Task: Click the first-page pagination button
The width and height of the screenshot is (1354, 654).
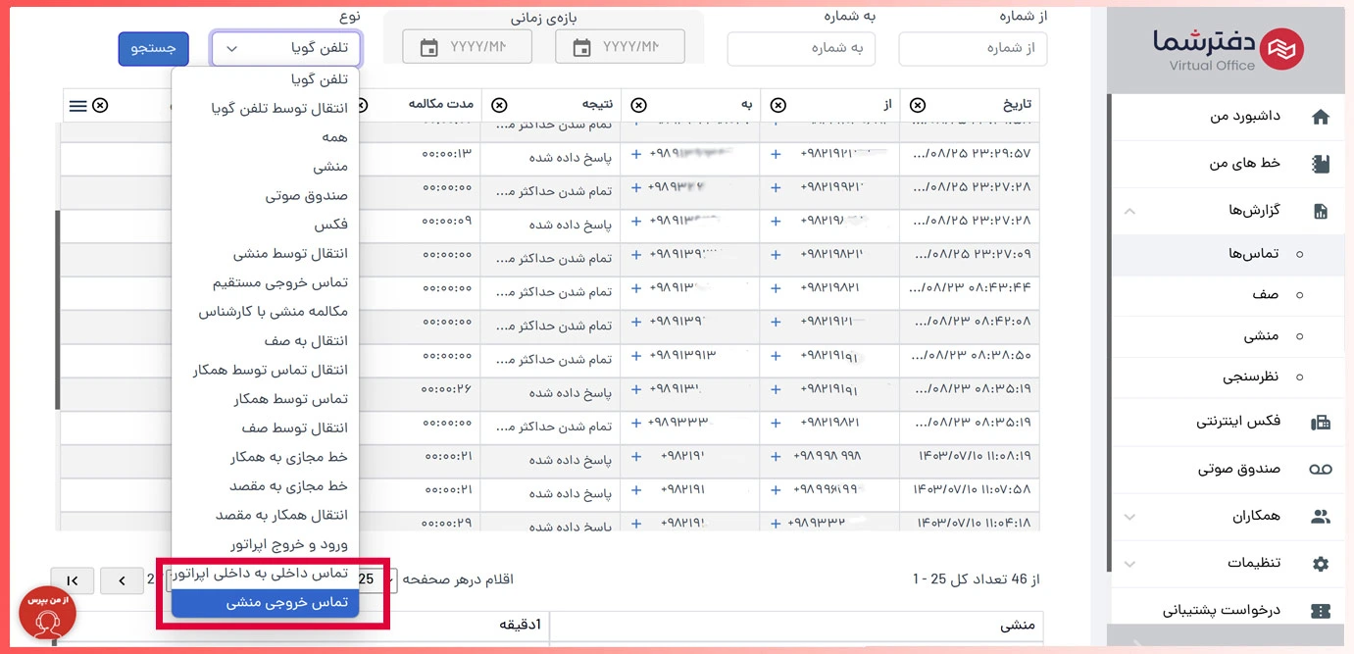Action: click(x=73, y=580)
